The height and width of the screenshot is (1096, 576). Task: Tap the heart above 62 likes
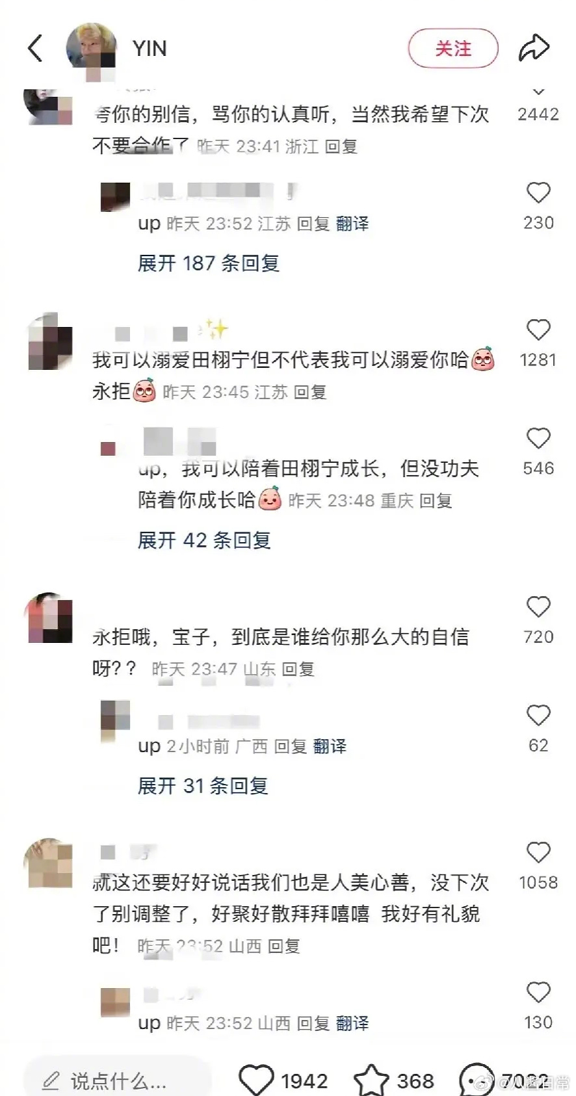(538, 715)
